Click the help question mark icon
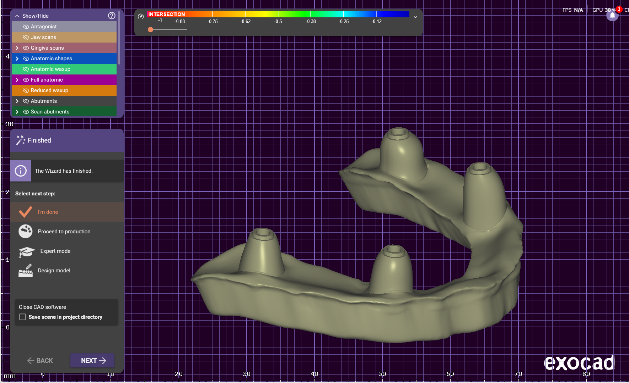This screenshot has height=383, width=629. coord(112,16)
